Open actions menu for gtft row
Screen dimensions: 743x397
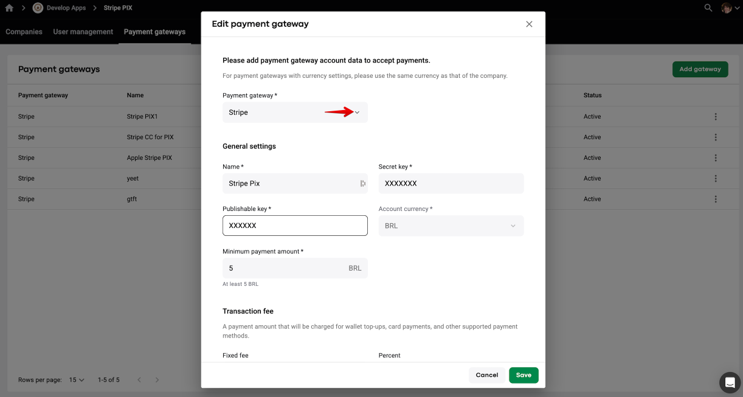[x=716, y=199]
